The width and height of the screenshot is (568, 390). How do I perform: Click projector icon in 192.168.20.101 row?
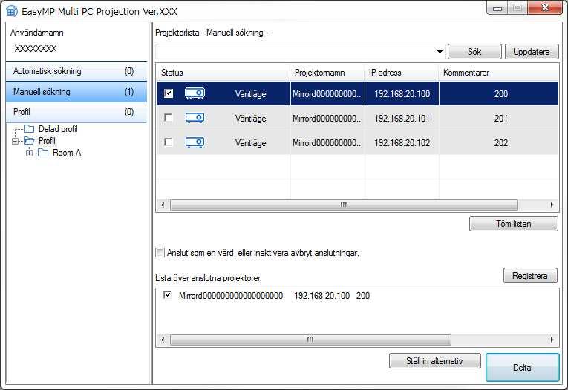click(195, 118)
